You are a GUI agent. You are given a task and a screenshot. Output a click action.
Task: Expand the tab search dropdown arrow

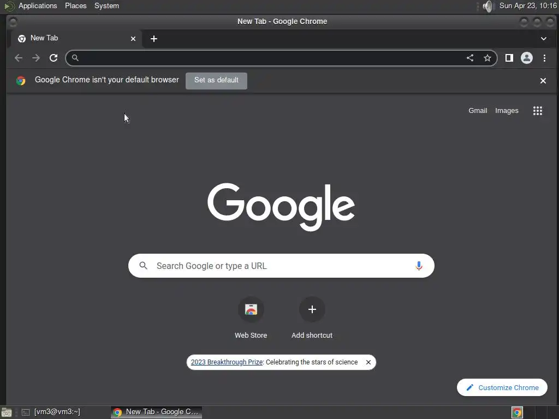tap(544, 39)
